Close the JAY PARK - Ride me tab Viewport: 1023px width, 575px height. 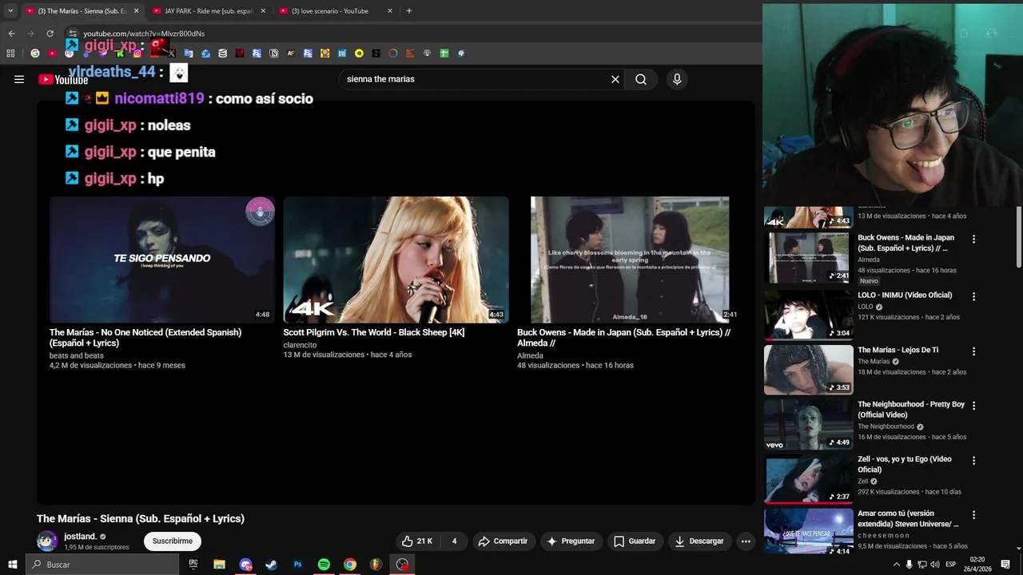click(263, 11)
